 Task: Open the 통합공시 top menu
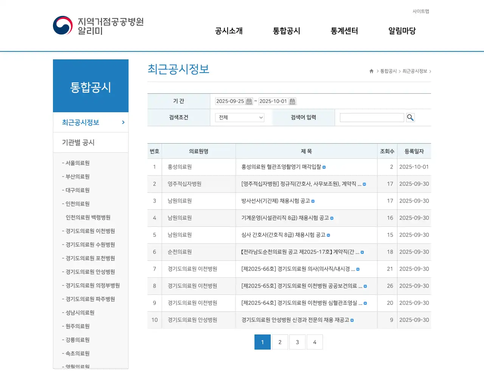286,31
